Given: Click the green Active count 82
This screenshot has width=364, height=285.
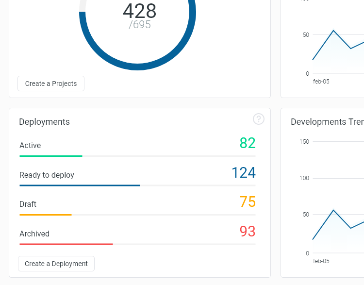Looking at the screenshot, I should (x=248, y=143).
